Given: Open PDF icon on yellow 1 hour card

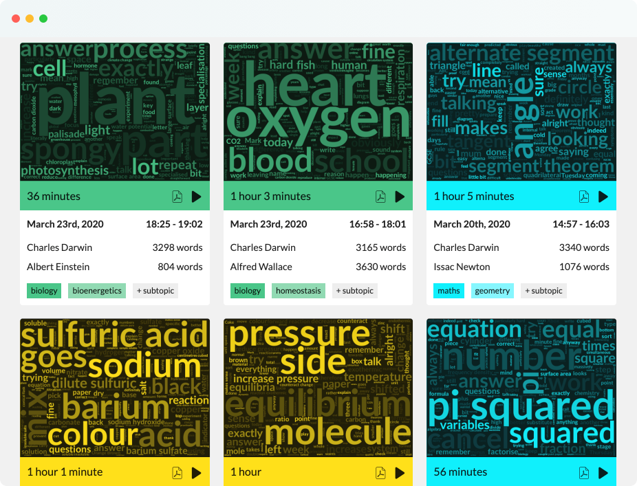Looking at the screenshot, I should coord(380,473).
